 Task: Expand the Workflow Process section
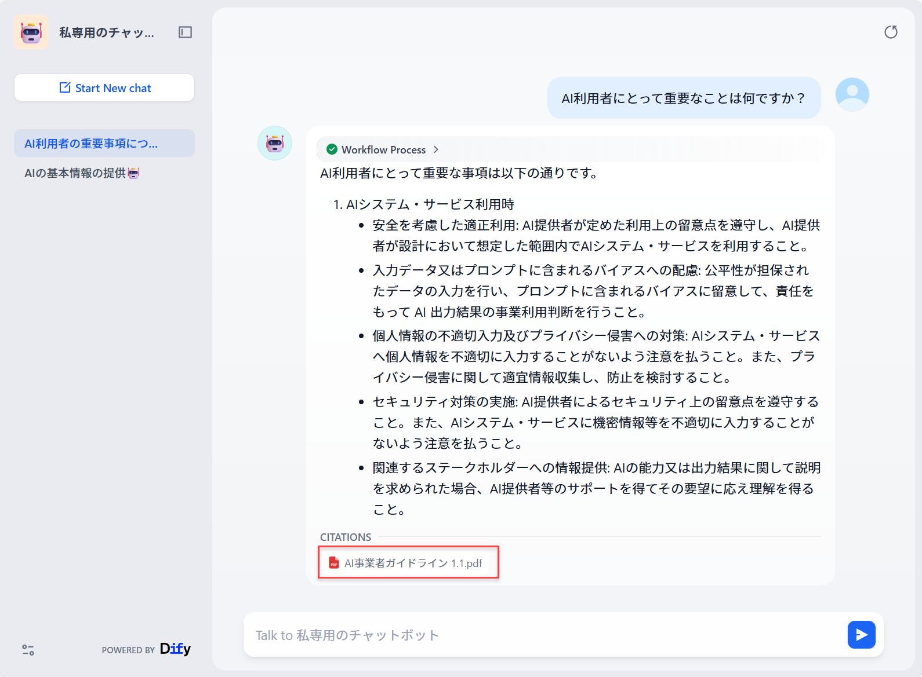tap(383, 149)
